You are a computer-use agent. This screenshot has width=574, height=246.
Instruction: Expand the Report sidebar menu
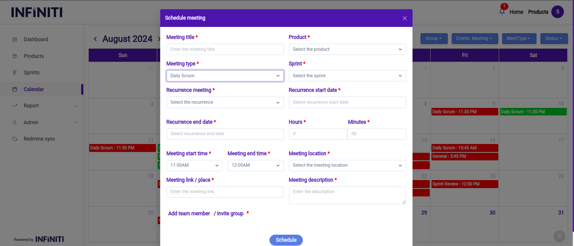point(75,106)
